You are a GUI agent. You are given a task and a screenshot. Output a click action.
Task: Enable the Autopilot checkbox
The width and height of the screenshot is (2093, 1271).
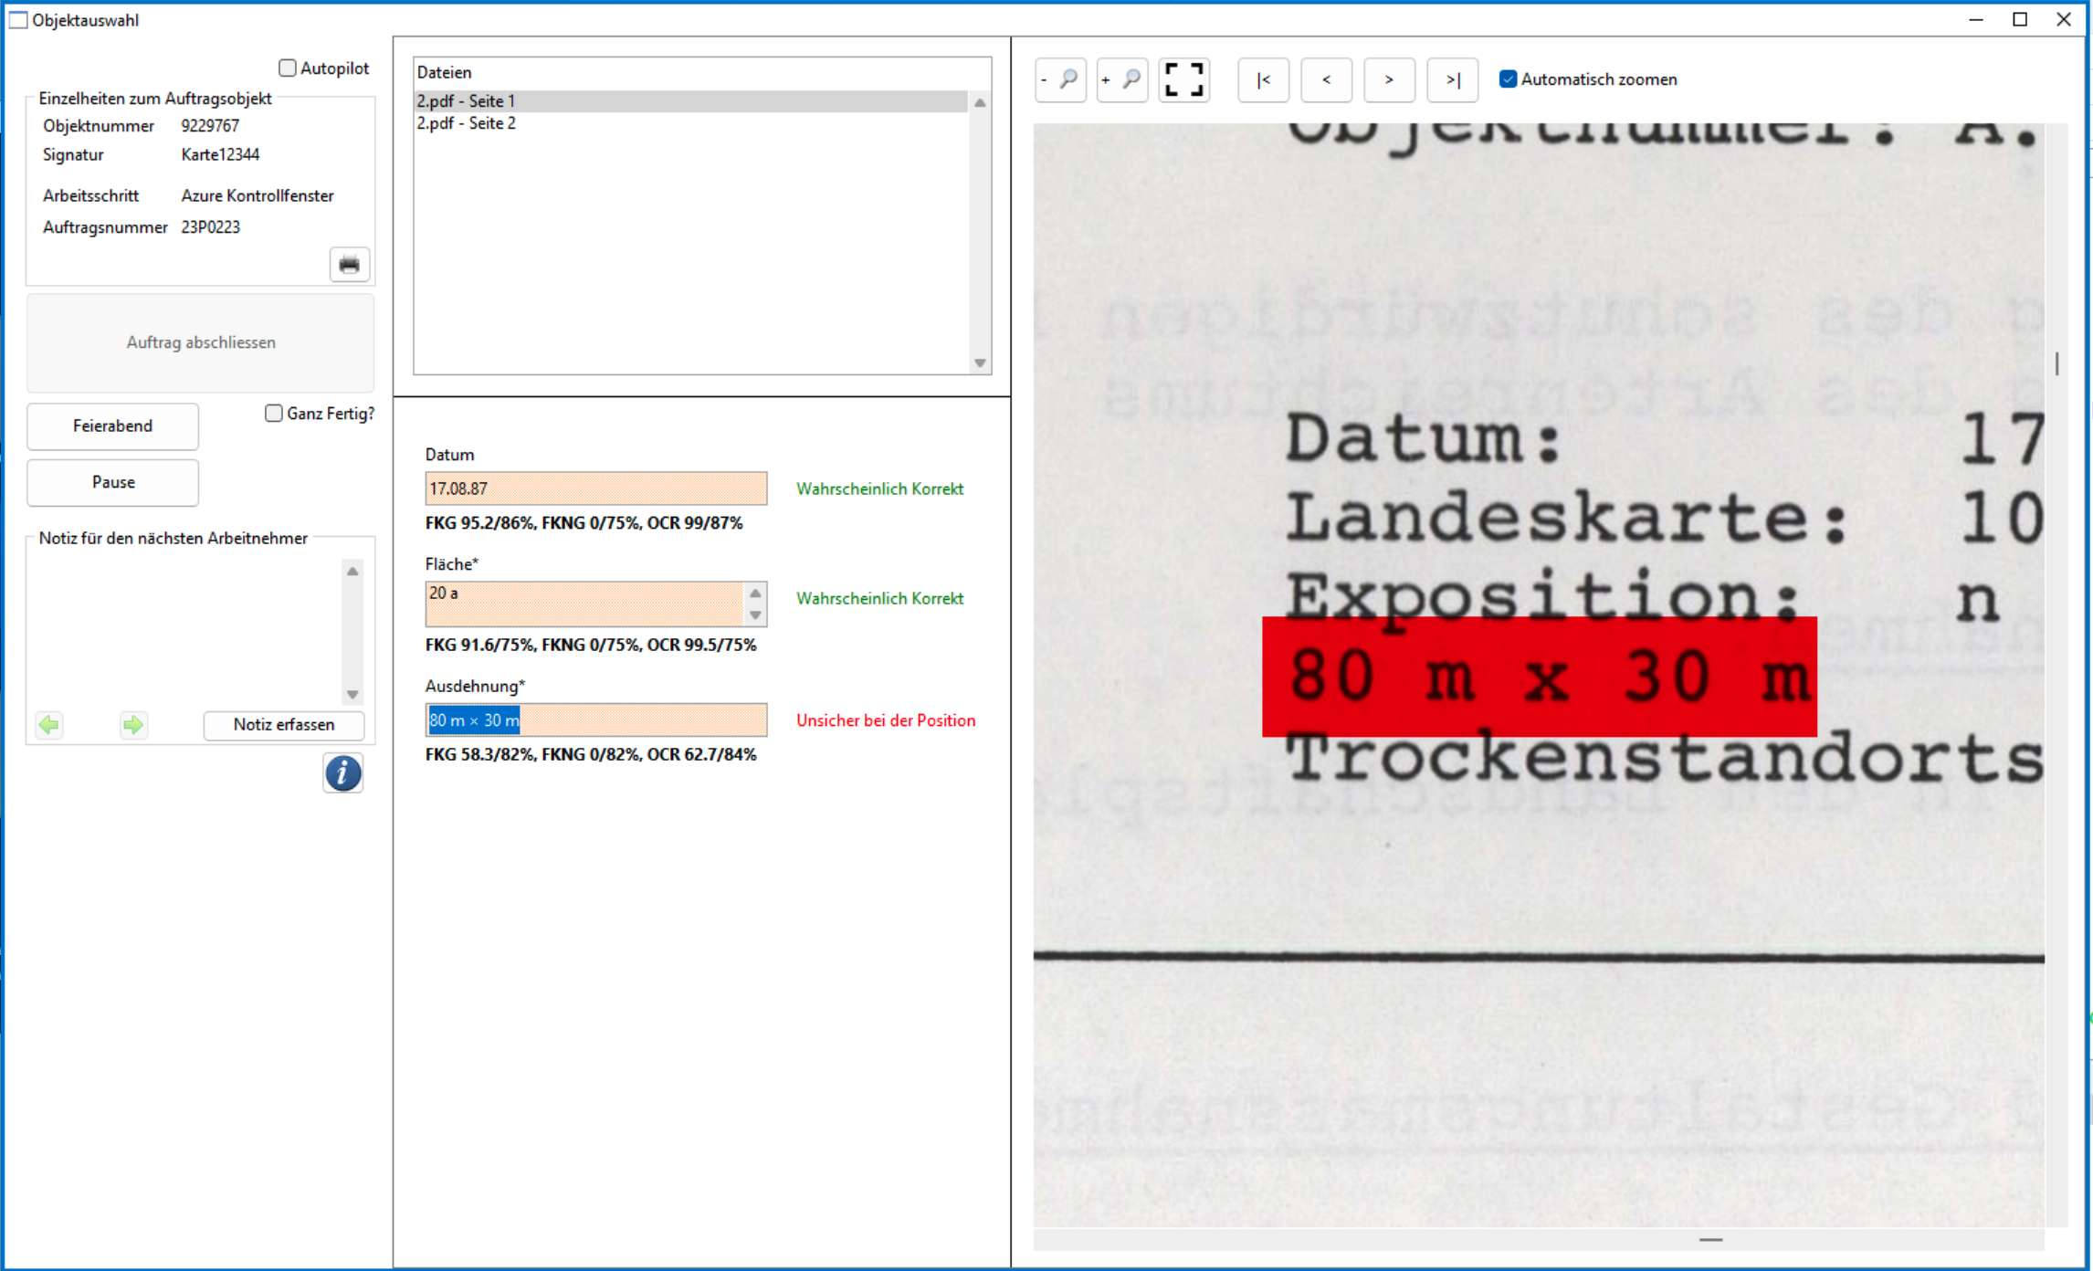click(x=288, y=68)
